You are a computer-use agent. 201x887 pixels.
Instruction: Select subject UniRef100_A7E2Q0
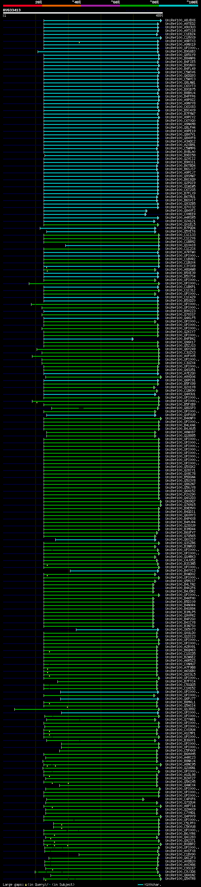pyautogui.click(x=180, y=373)
